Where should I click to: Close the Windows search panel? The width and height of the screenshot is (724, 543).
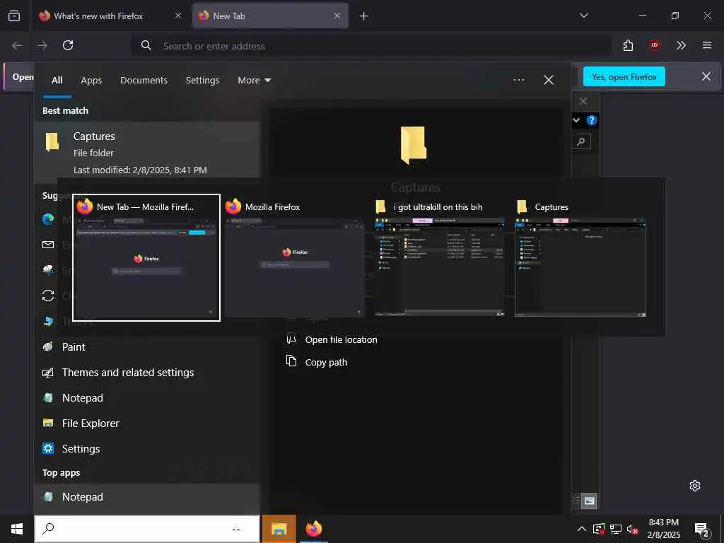click(549, 81)
